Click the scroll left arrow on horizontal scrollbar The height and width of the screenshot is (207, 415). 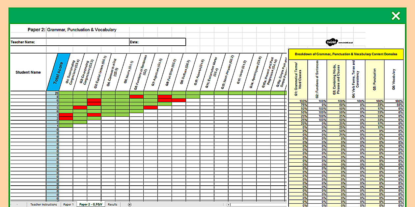[x=229, y=204]
